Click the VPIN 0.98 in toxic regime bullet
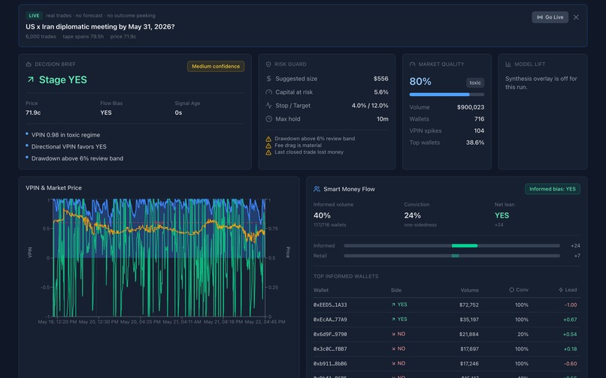Screen dimensions: 606x378 pyautogui.click(x=65, y=135)
